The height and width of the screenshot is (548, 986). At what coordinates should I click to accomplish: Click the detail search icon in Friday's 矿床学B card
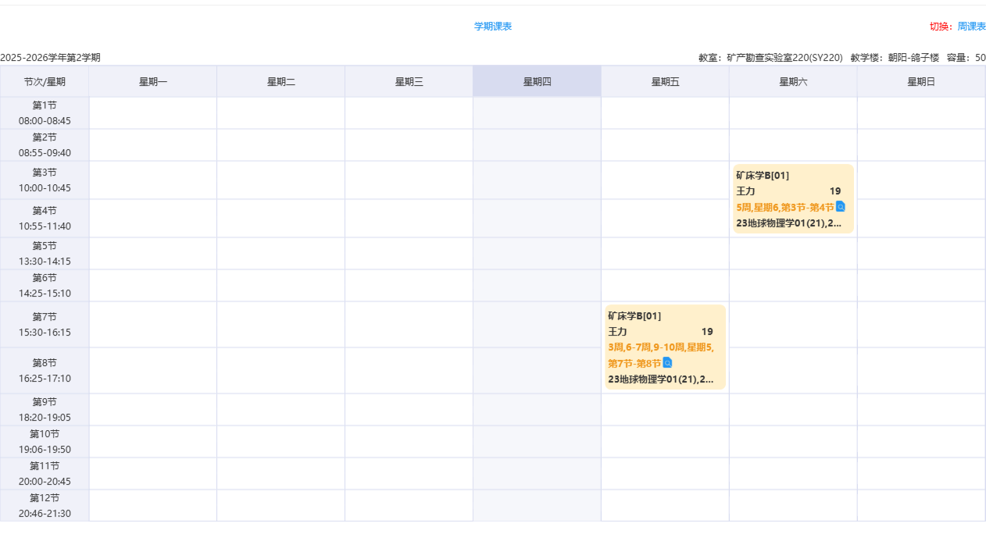point(667,362)
